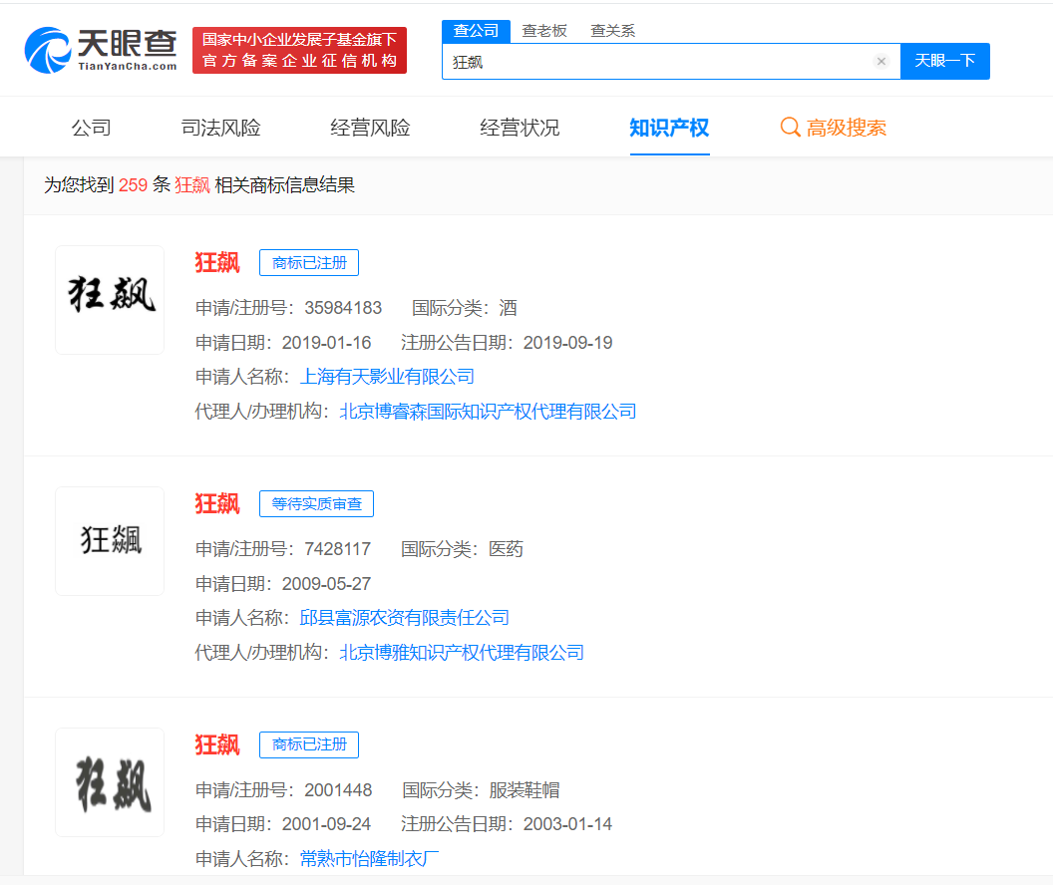This screenshot has height=885, width=1053.
Task: Click 国际分类: 服装鞋帽 text
Action: (481, 790)
